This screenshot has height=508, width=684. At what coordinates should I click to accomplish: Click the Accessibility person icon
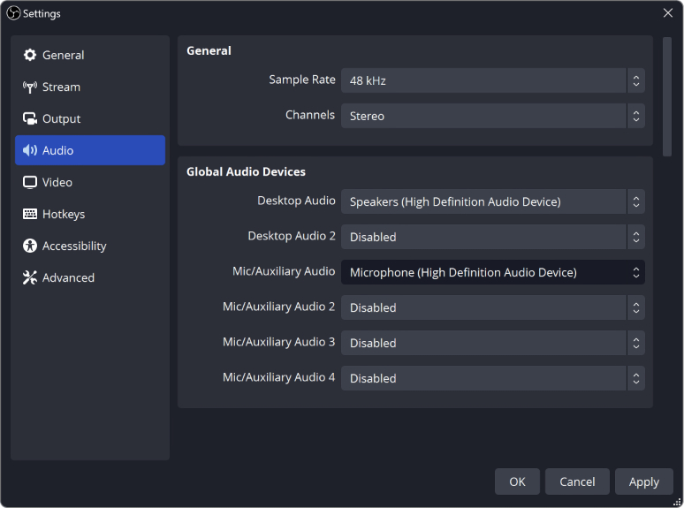pyautogui.click(x=30, y=246)
